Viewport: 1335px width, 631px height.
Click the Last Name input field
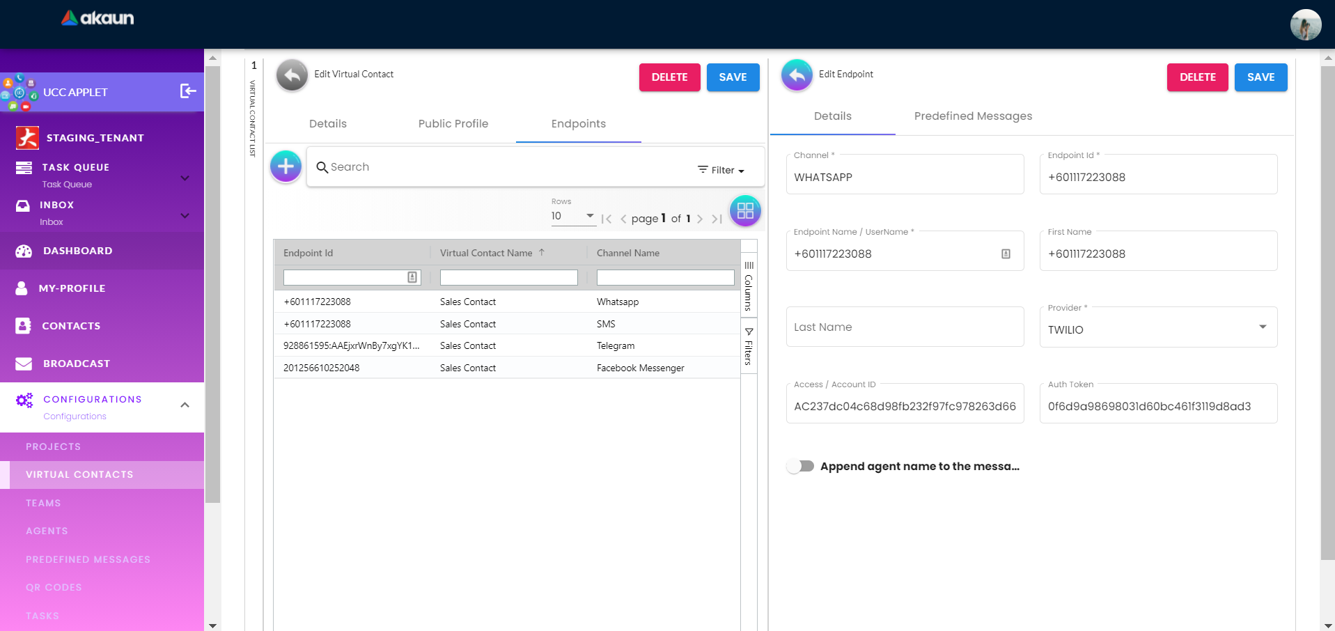[904, 327]
